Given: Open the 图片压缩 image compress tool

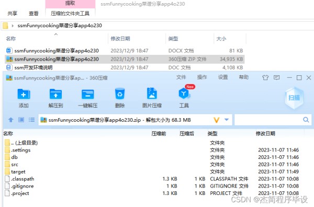Looking at the screenshot, I should (x=152, y=94).
